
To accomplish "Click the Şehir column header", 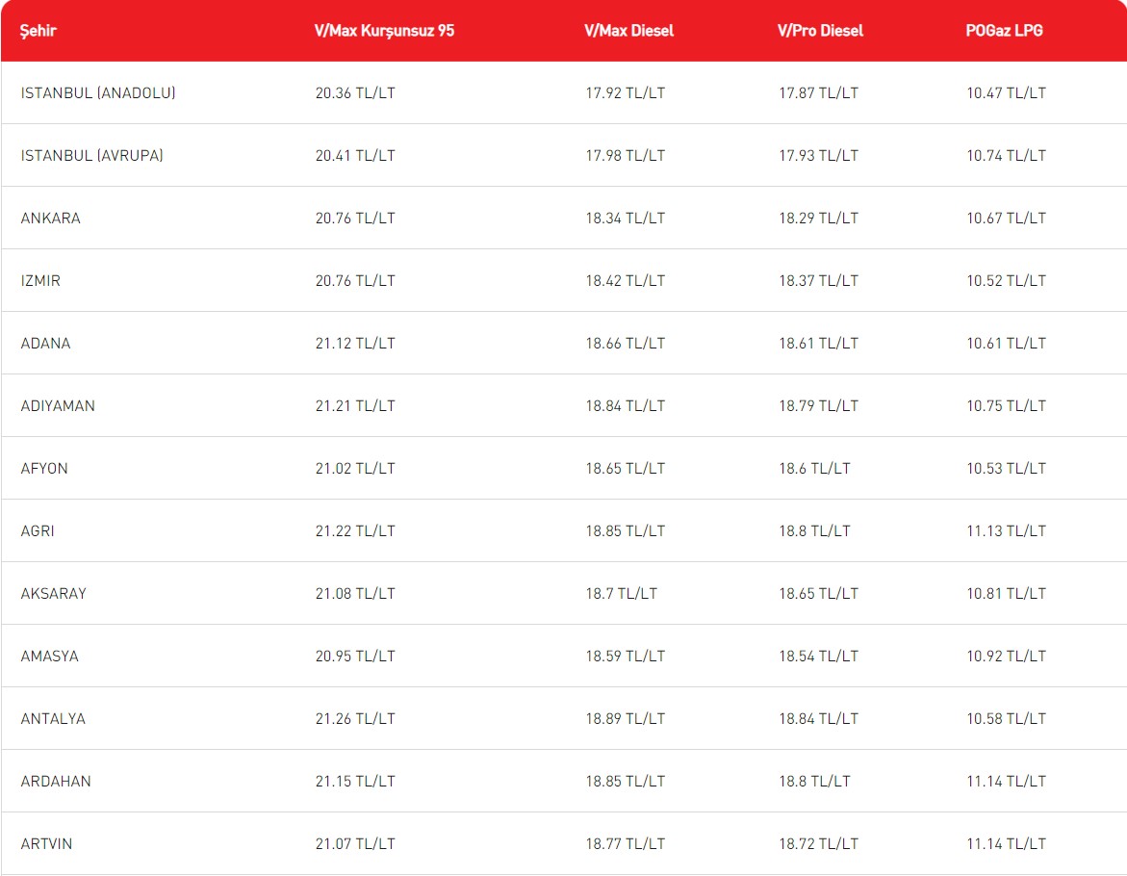I will [x=38, y=31].
